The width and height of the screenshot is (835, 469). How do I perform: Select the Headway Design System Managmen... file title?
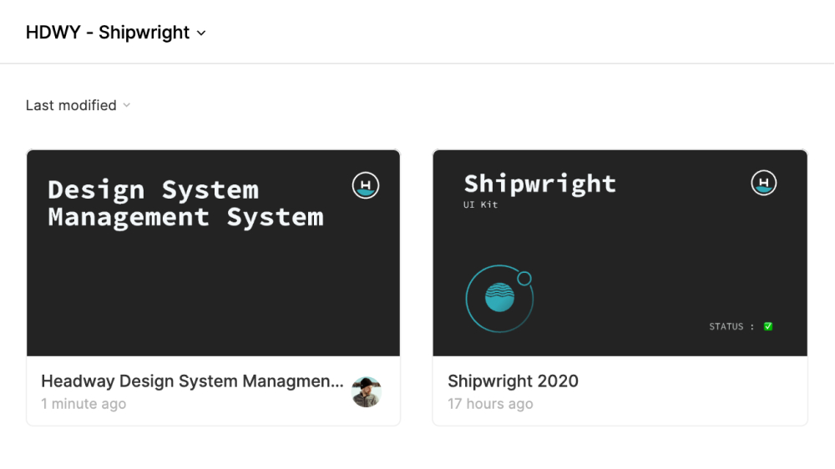point(192,381)
